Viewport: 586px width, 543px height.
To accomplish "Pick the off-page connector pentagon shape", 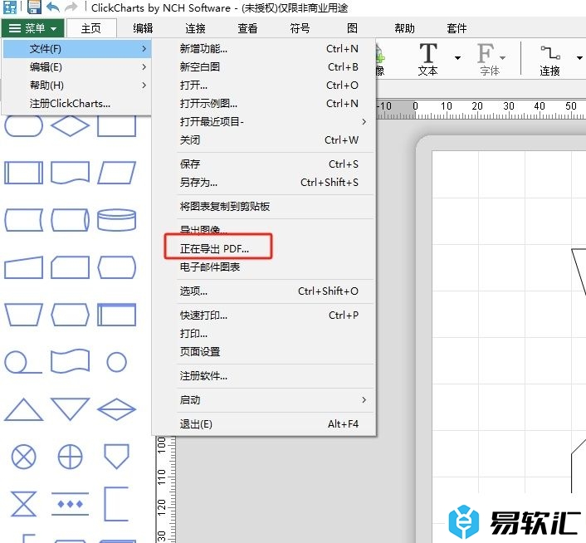I will [x=116, y=457].
